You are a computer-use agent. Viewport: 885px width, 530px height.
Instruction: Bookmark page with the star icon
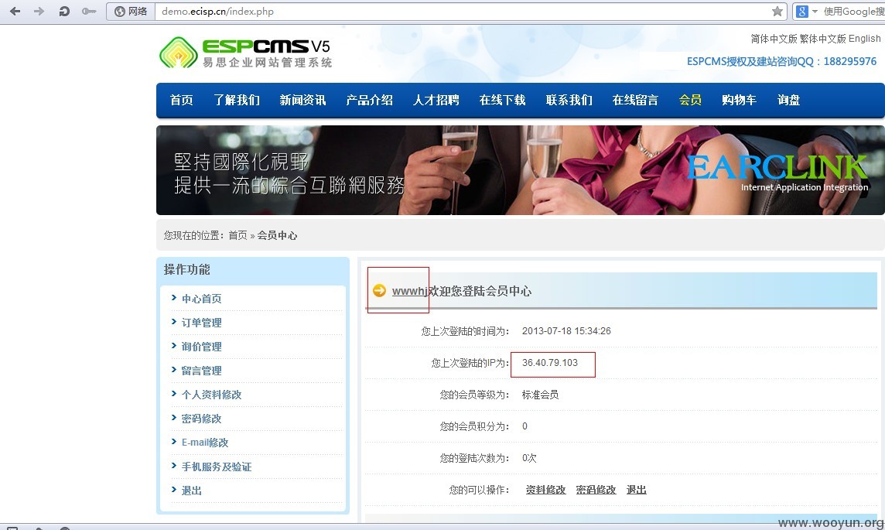tap(777, 12)
